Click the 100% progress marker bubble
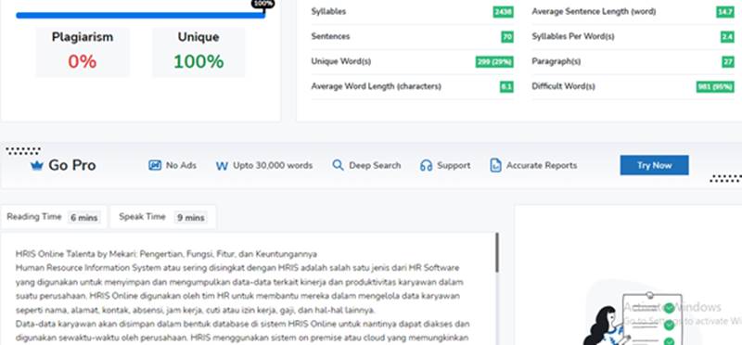This screenshot has width=742, height=345. click(x=262, y=4)
